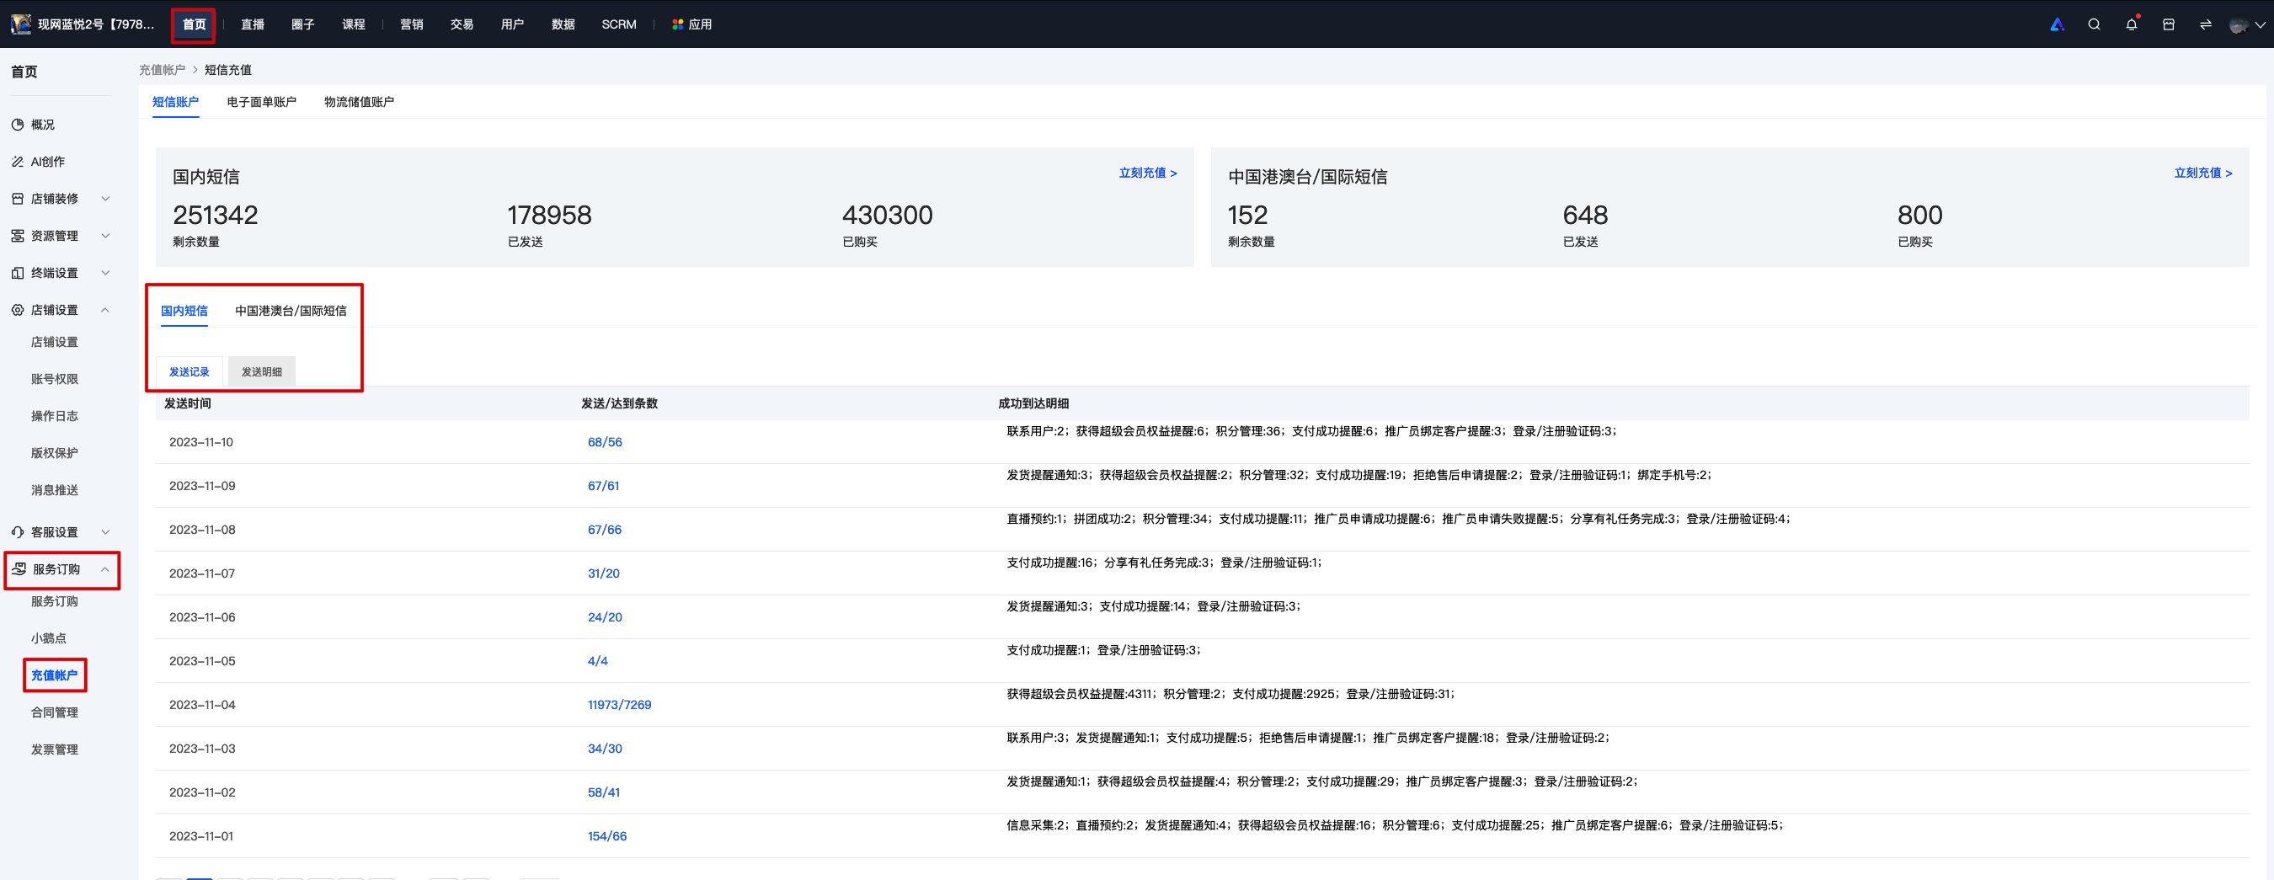Open the SCRM top menu
Viewport: 2274px width, 880px height.
(619, 24)
